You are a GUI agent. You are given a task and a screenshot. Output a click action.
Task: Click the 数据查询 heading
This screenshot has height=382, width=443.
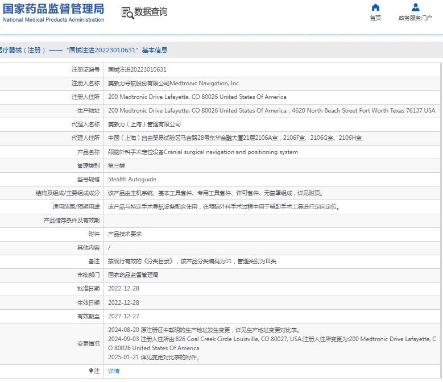[x=151, y=12]
